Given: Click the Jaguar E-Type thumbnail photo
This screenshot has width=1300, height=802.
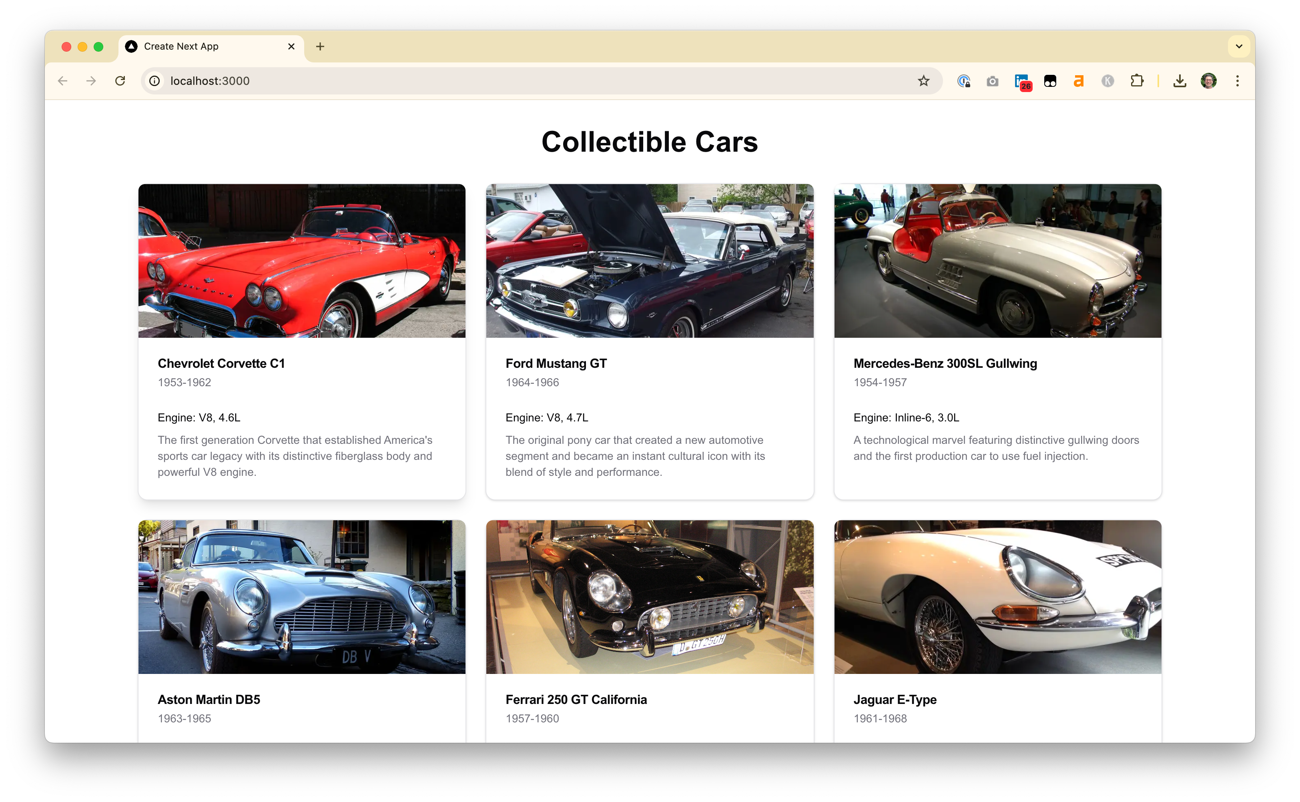Looking at the screenshot, I should (x=997, y=596).
